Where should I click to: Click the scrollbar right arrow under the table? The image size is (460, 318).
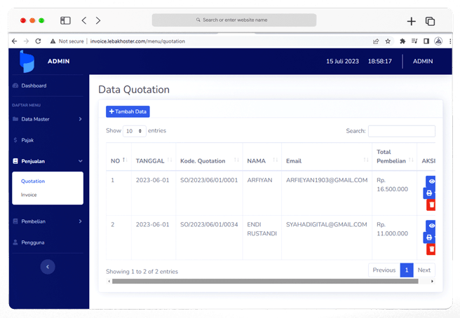tap(432, 282)
